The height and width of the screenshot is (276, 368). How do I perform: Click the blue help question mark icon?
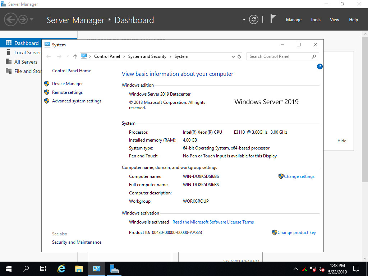(x=320, y=66)
